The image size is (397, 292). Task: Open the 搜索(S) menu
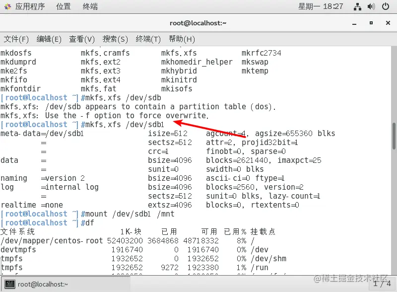pos(115,39)
